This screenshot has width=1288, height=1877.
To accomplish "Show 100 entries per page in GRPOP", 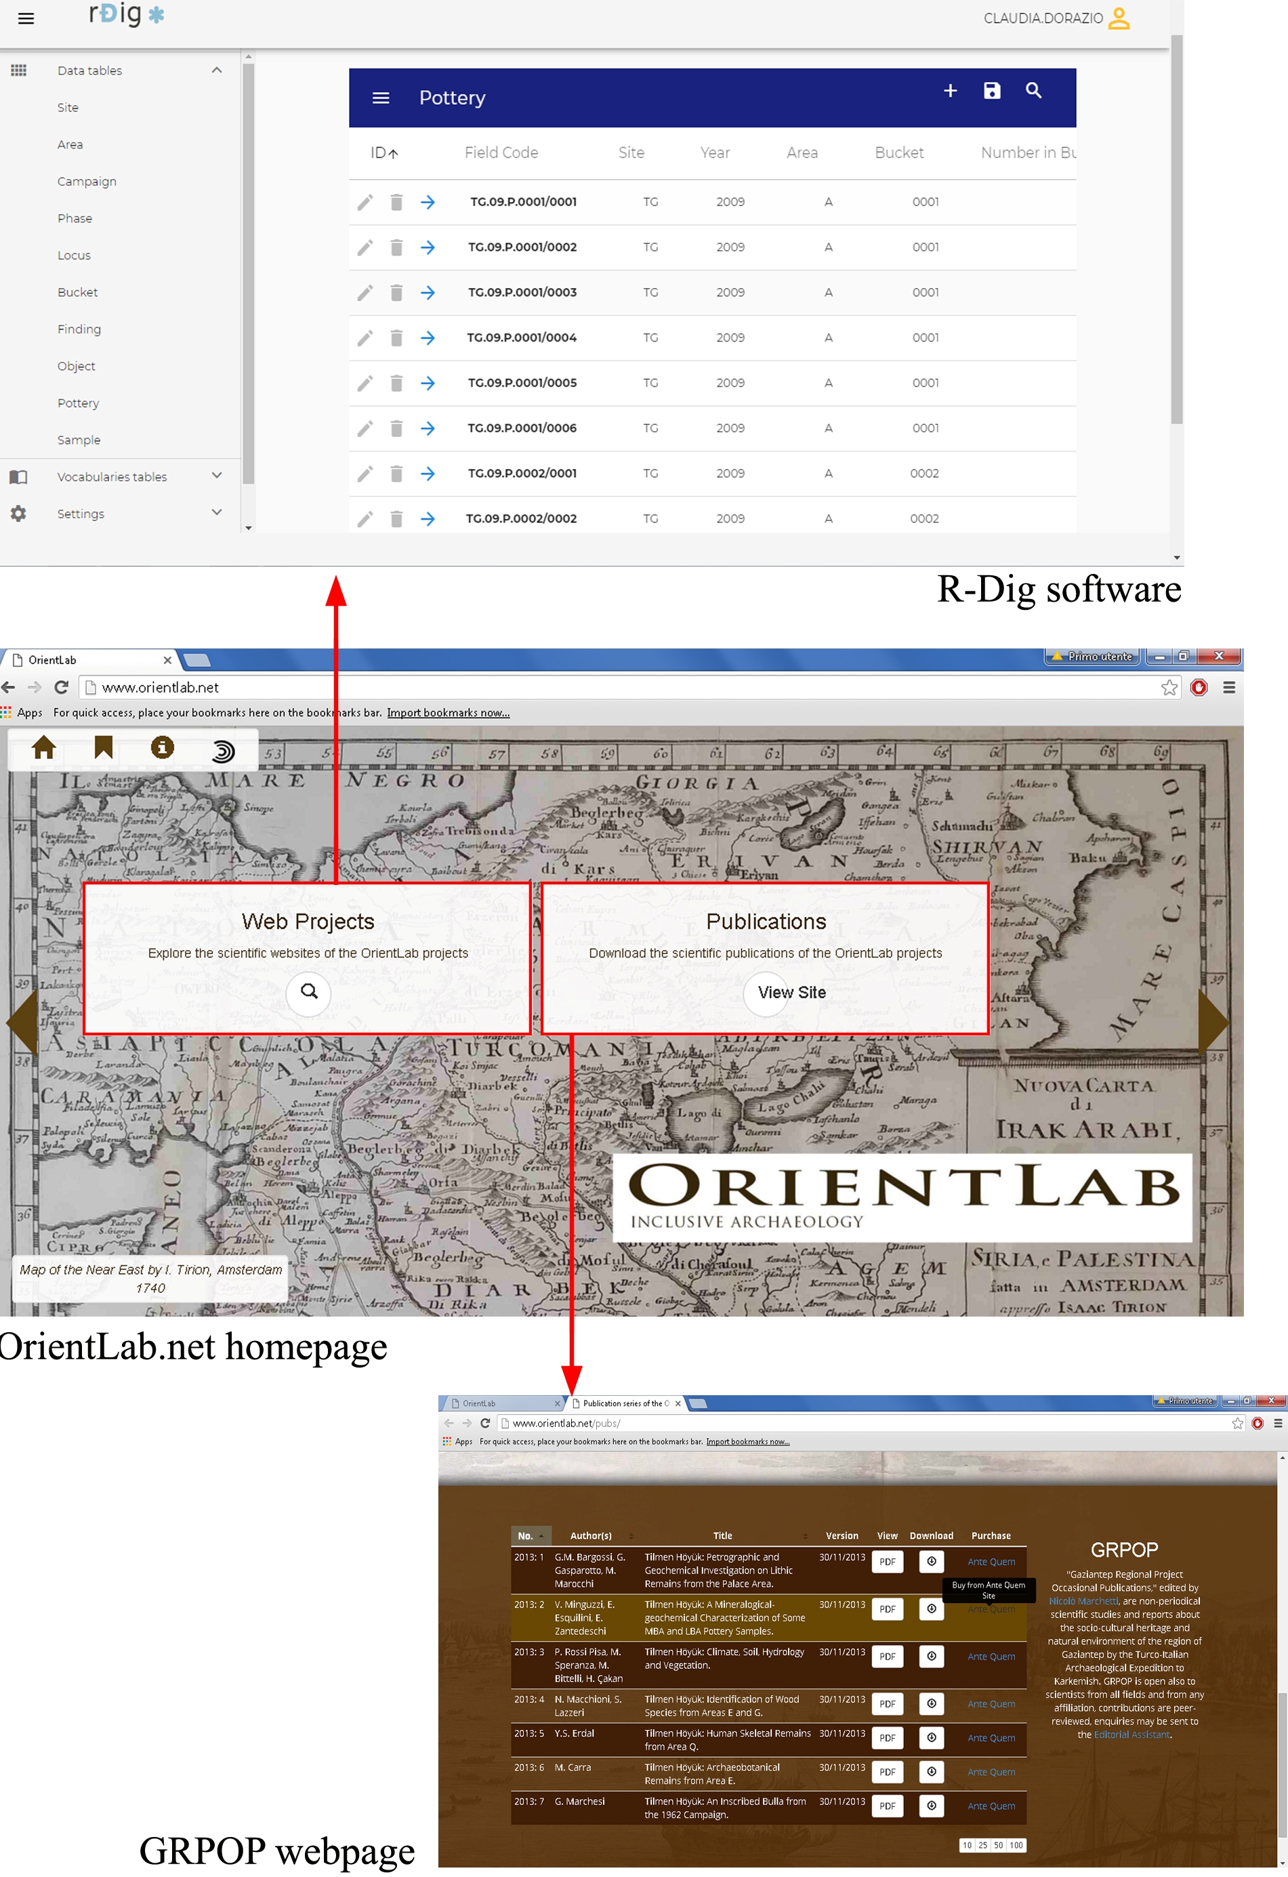I will [x=1016, y=1846].
